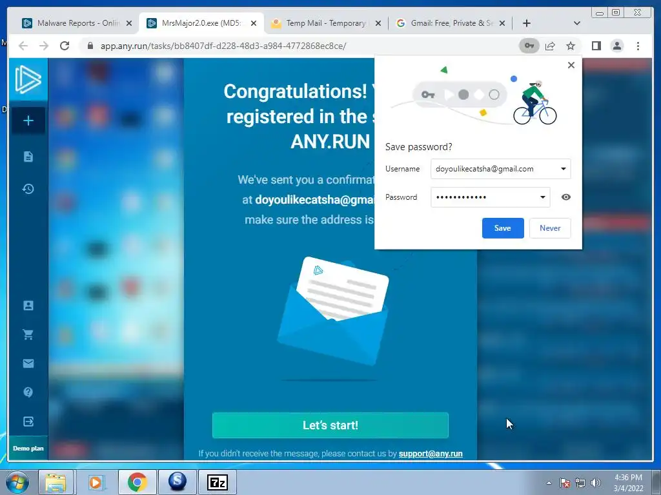Click the address bar URL
Viewport: 661px width, 495px height.
coord(223,46)
